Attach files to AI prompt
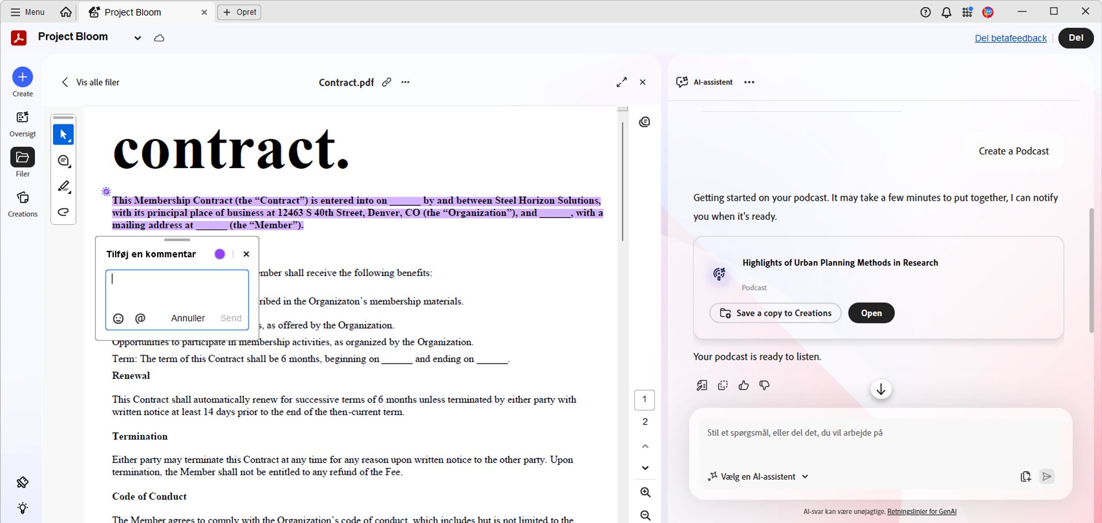The height and width of the screenshot is (523, 1102). point(1025,476)
